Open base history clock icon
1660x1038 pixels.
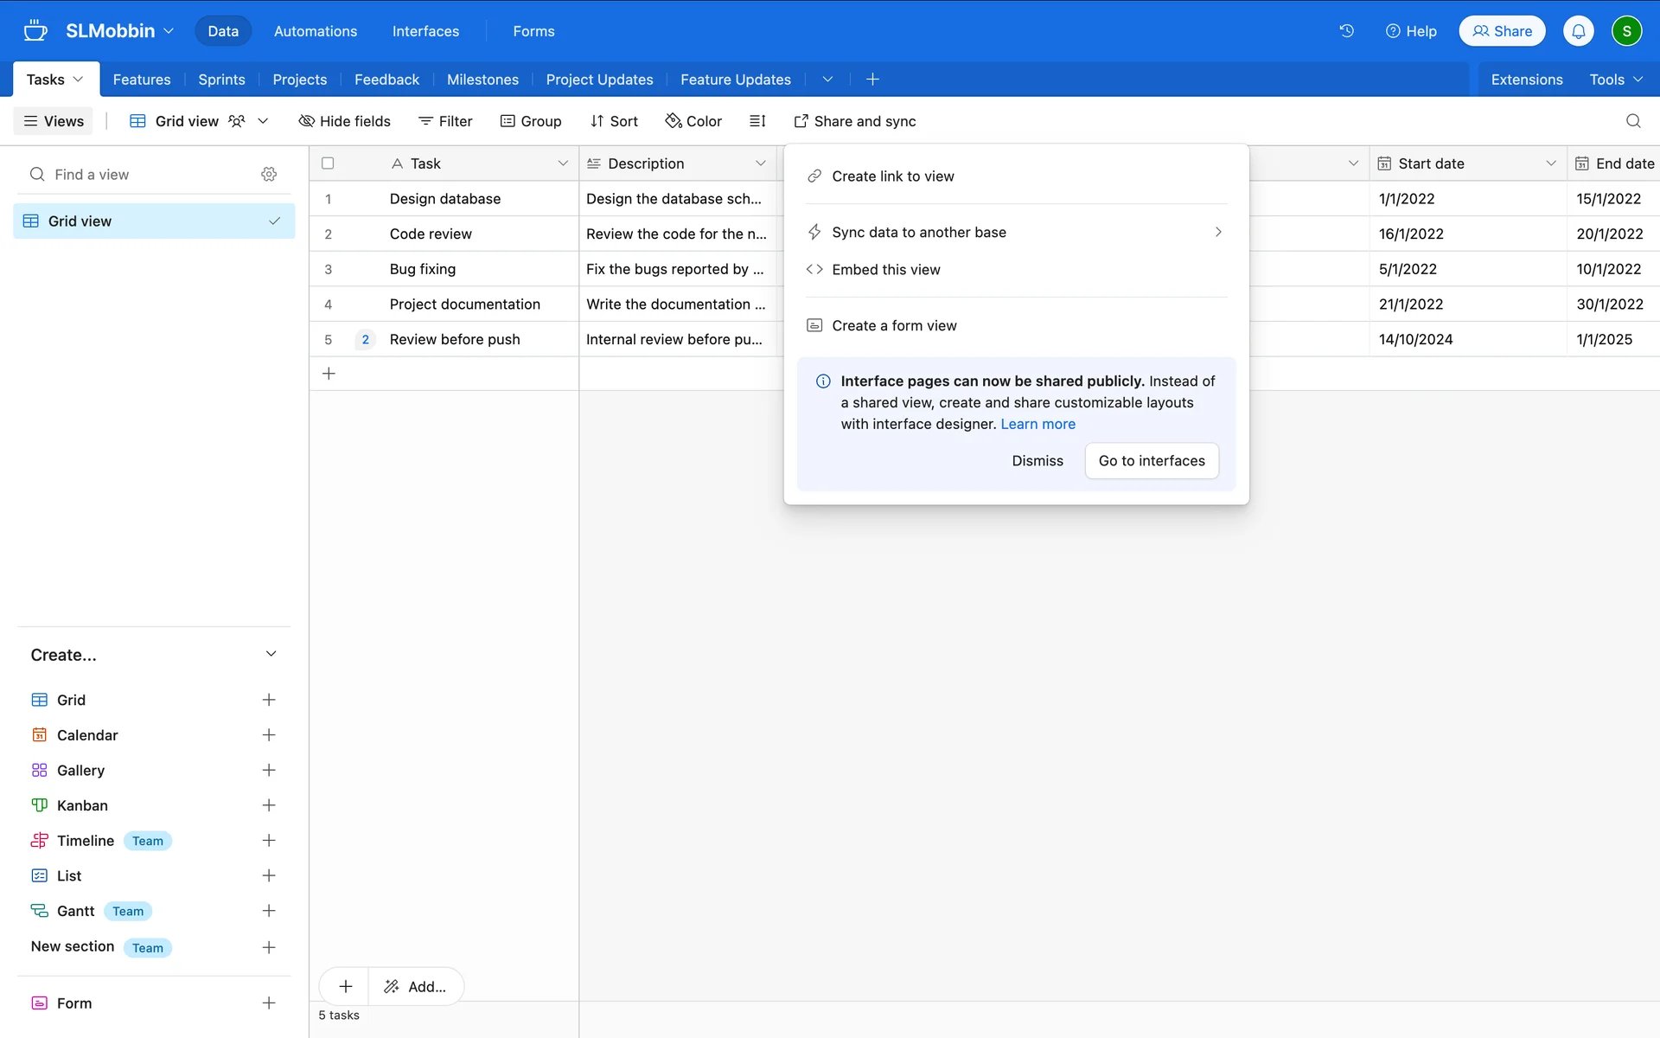1346,31
